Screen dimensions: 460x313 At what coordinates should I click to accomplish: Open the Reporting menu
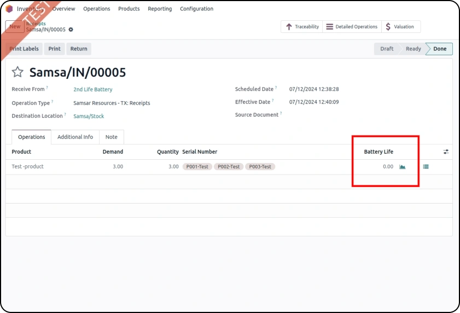160,9
